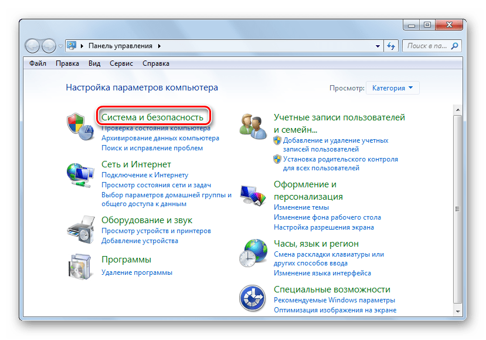Click 'Панель управления' in the address bar
This screenshot has height=340, width=486.
coord(120,46)
